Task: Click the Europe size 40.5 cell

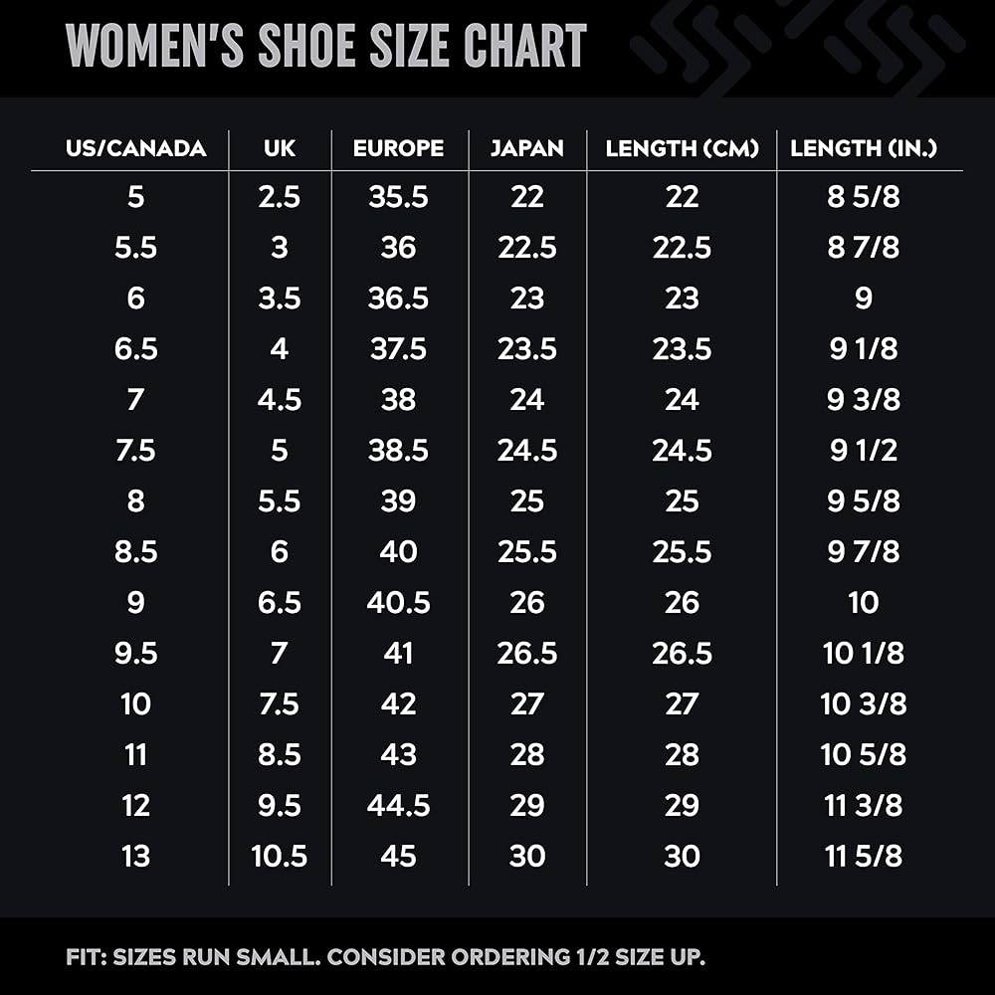Action: click(x=398, y=603)
